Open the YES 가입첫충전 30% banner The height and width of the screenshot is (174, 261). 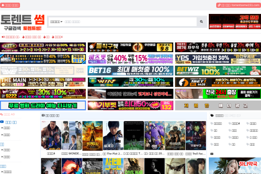tap(218, 59)
